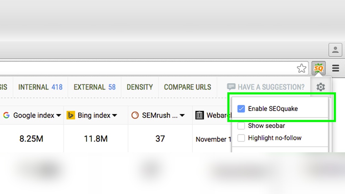Open the DENSITY tab
Image resolution: width=345 pixels, height=194 pixels.
pyautogui.click(x=140, y=87)
